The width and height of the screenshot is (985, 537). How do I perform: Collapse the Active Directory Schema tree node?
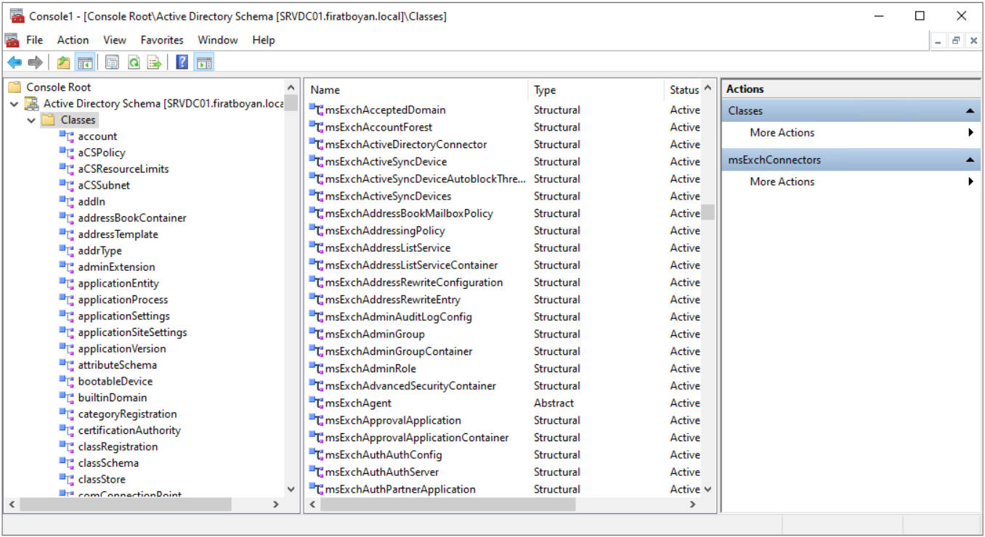[15, 104]
